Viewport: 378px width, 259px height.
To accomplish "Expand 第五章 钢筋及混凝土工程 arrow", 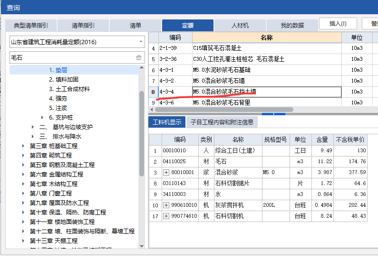I will click(23, 165).
